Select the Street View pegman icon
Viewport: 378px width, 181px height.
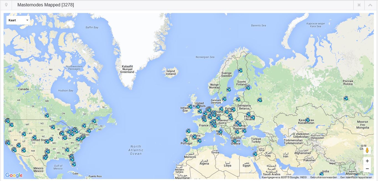coord(367,150)
